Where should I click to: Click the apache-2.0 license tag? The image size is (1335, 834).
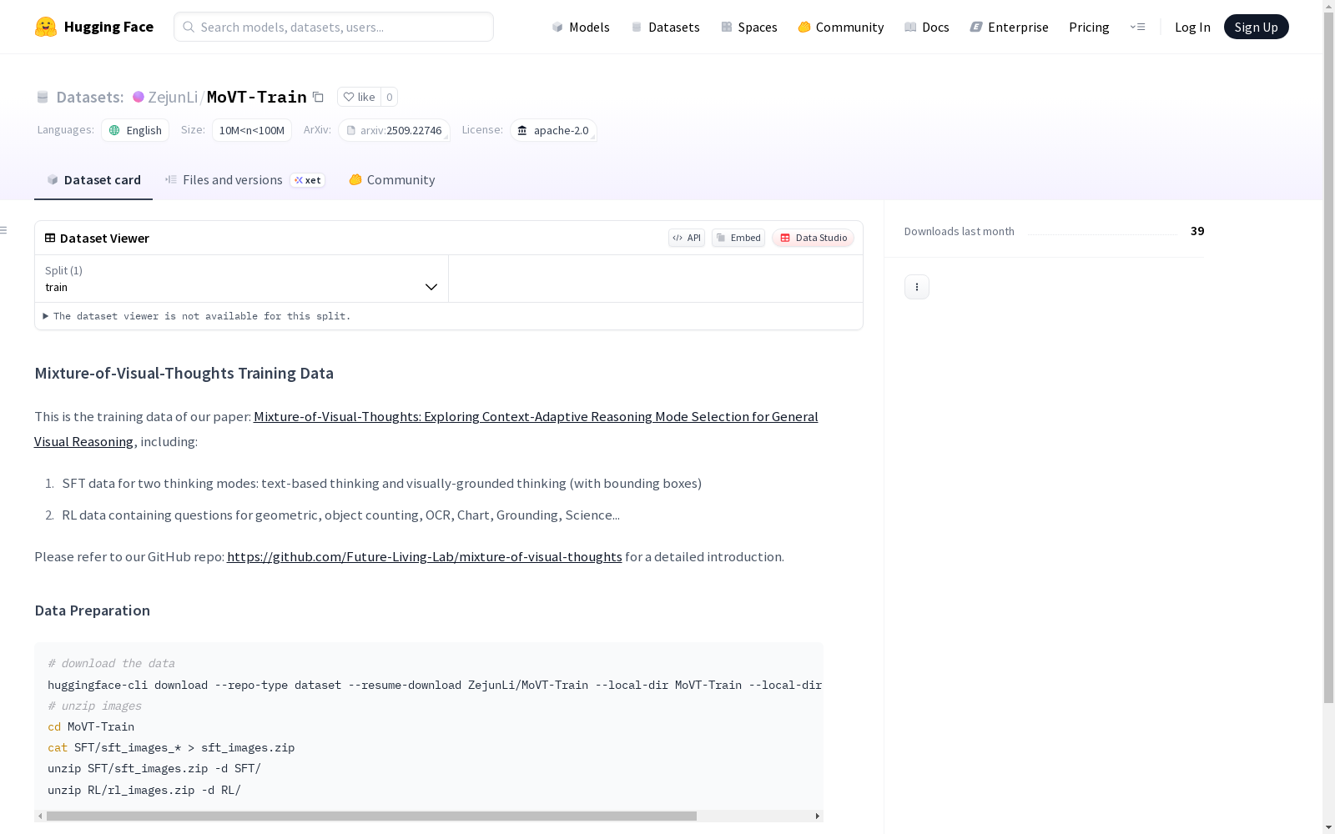pyautogui.click(x=553, y=130)
